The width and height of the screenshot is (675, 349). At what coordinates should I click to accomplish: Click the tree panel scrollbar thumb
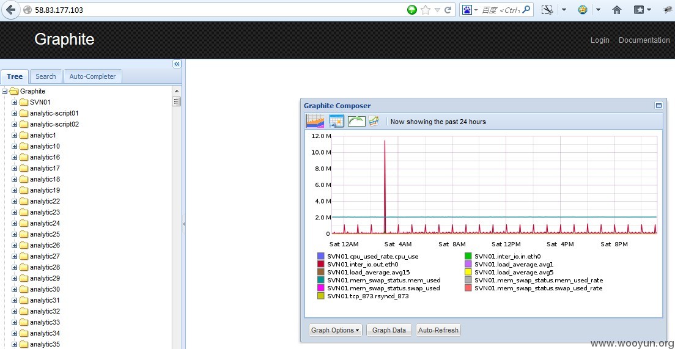point(177,101)
